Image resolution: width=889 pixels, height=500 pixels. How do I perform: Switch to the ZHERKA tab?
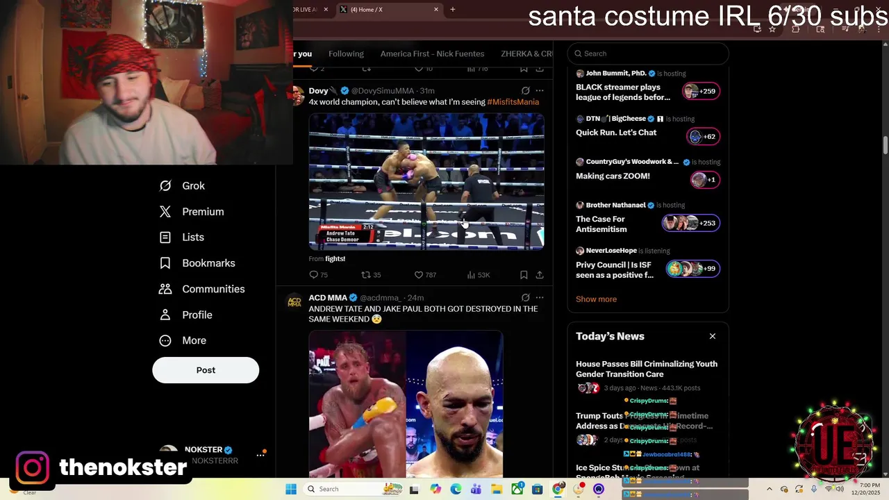(526, 53)
